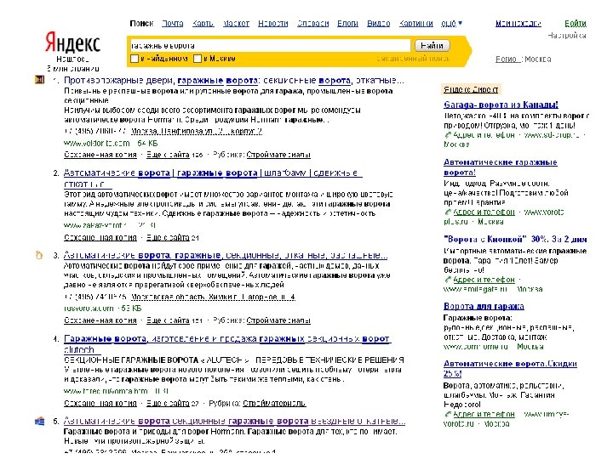Click the phone icon in the Garaga ad
This screenshot has height=459, width=613.
[x=448, y=135]
